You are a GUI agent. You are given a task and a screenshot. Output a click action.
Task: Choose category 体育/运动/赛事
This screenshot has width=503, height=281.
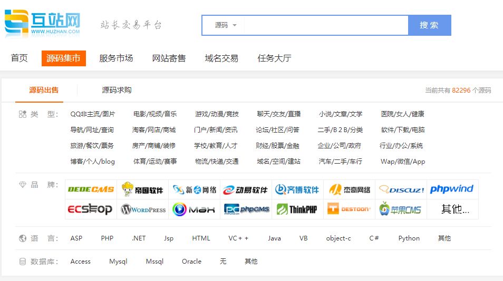tap(155, 162)
